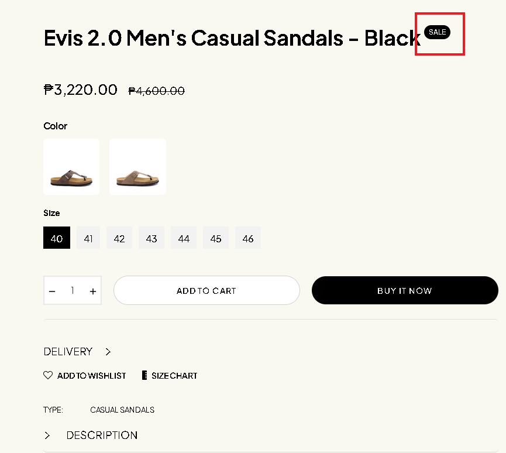The image size is (506, 453).
Task: Click the size chart ruler icon
Action: coord(144,375)
